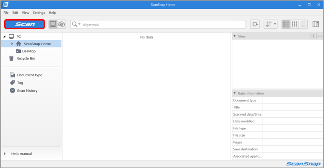Screen dimensions: 324x168
Task: Click the Scan history check icon
Action: 13,90
